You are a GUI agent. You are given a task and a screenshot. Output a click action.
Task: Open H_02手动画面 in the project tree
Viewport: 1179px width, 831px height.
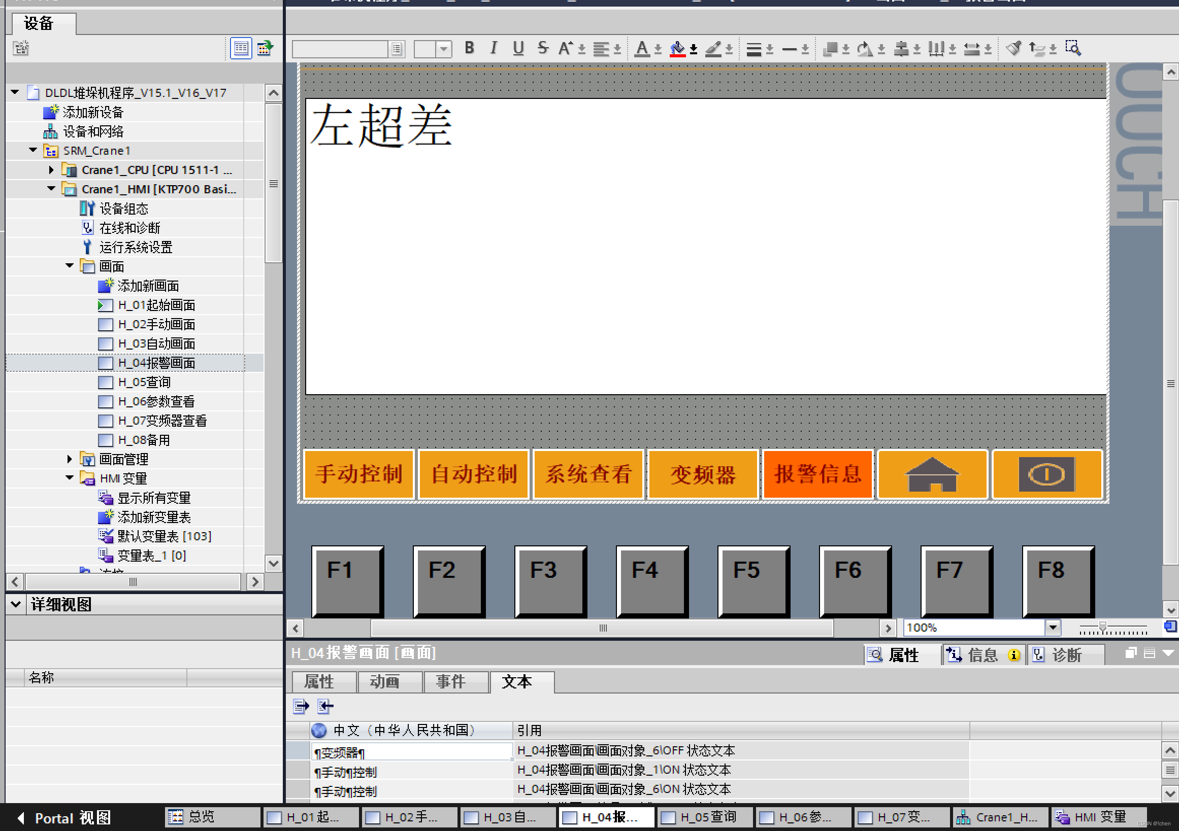[156, 324]
